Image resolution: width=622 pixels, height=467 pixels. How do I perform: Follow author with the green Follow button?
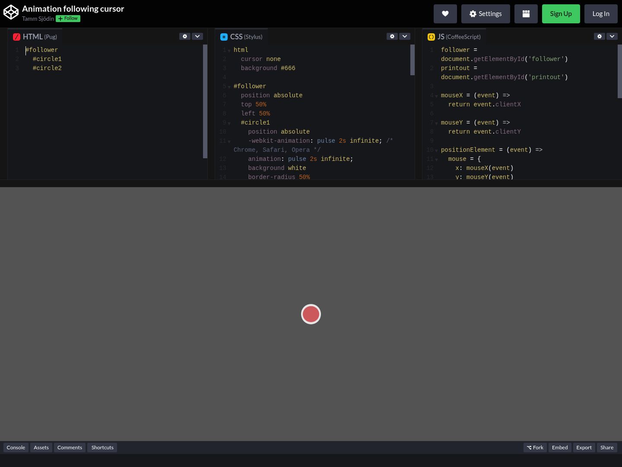[x=68, y=19]
